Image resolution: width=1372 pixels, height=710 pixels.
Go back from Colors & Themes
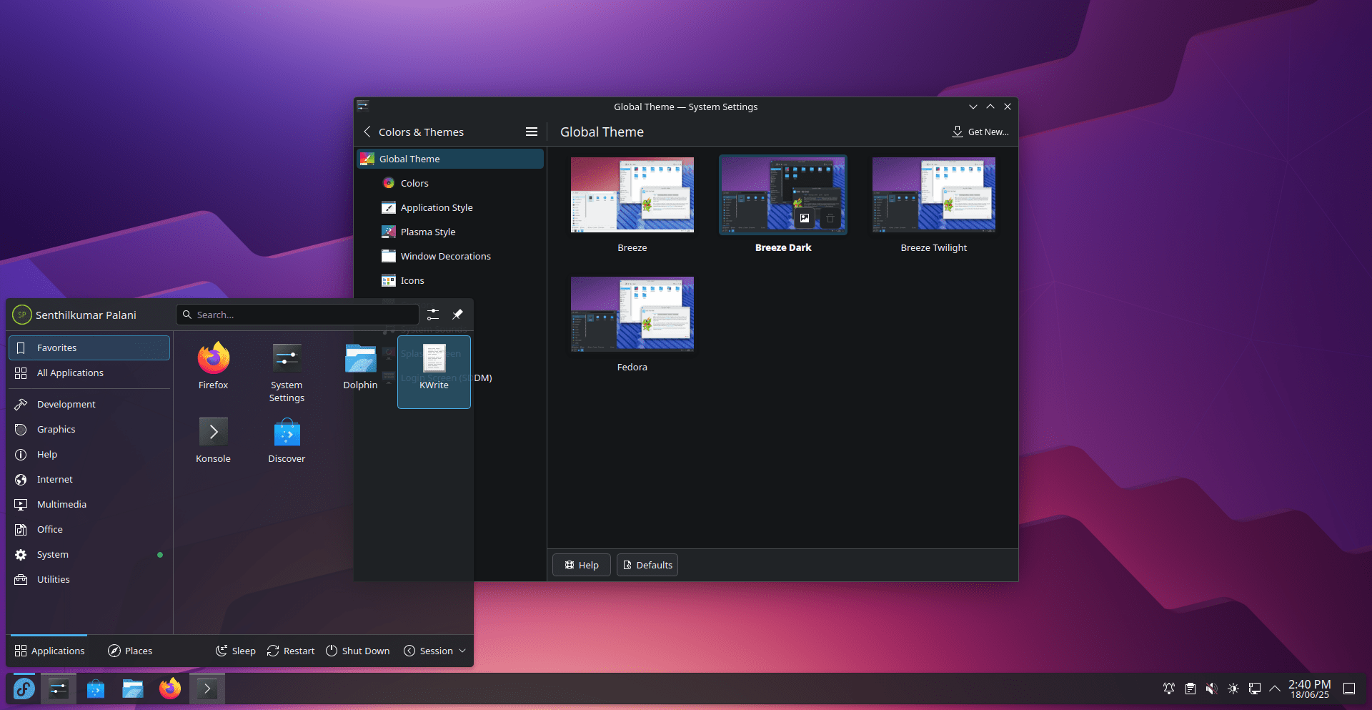coord(367,132)
